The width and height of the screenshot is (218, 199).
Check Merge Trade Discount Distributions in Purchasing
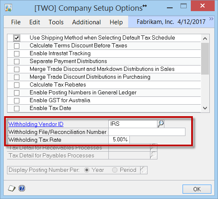pos(16,77)
